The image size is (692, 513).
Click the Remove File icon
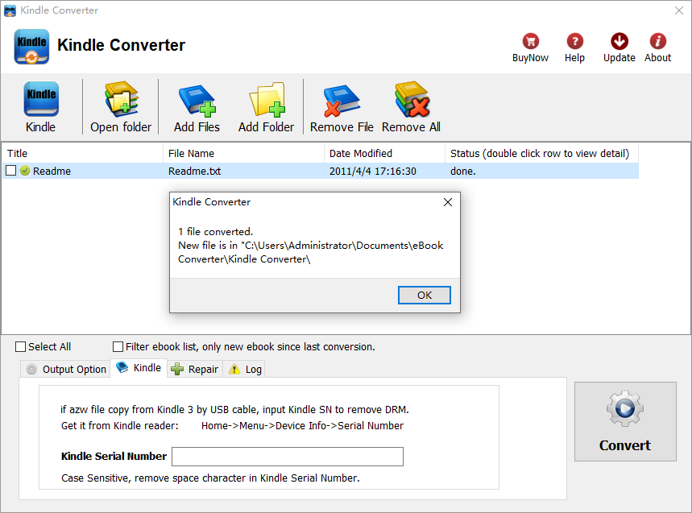point(342,101)
